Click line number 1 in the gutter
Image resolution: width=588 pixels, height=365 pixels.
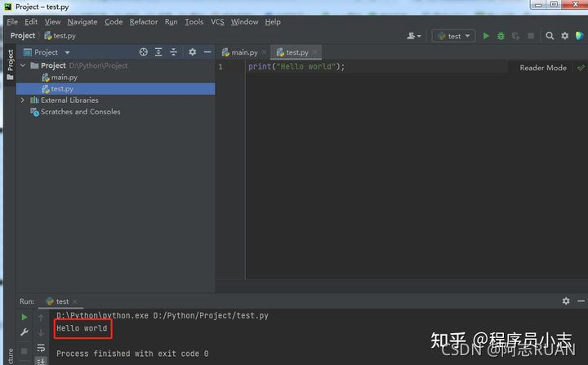[220, 67]
